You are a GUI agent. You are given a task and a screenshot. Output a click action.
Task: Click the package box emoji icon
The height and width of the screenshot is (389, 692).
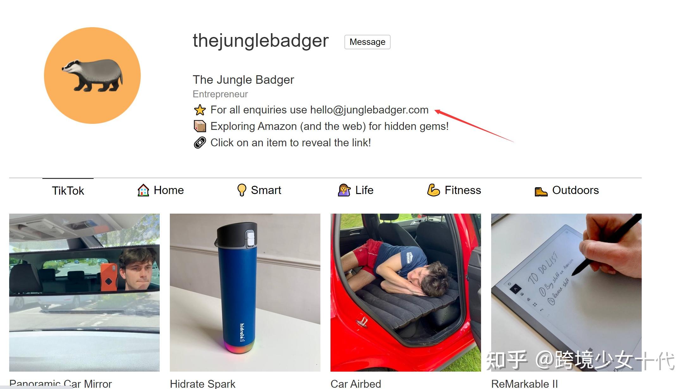pyautogui.click(x=200, y=126)
